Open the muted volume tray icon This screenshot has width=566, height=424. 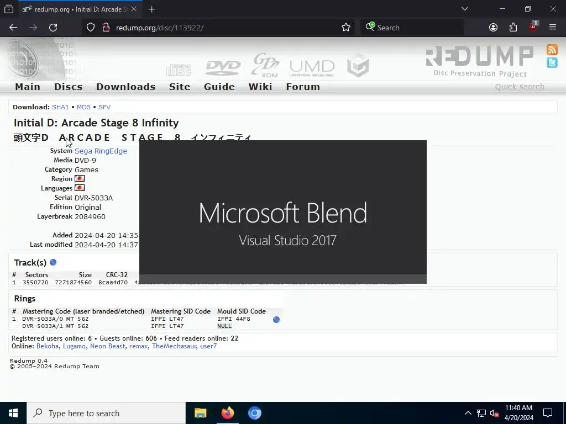point(494,413)
